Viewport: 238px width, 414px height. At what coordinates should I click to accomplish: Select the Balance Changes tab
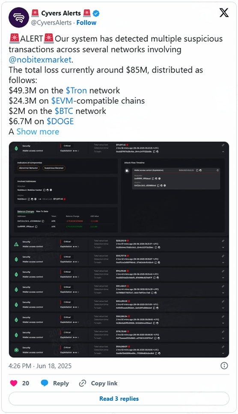pos(26,211)
